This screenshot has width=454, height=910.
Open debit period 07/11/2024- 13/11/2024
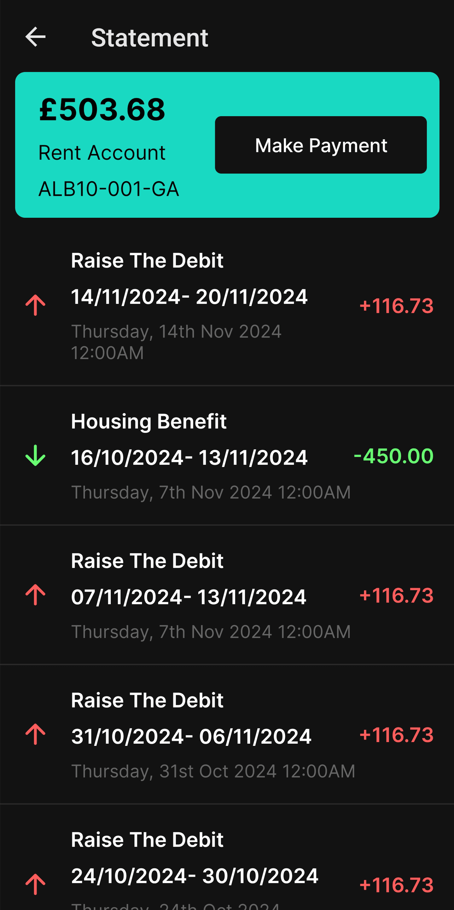pyautogui.click(x=189, y=597)
